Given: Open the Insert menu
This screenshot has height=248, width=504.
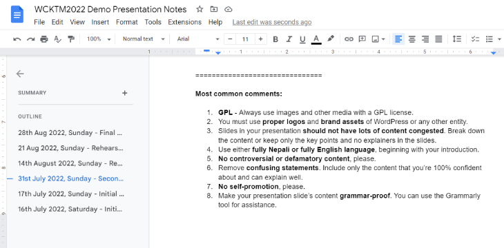Looking at the screenshot, I should click(100, 22).
